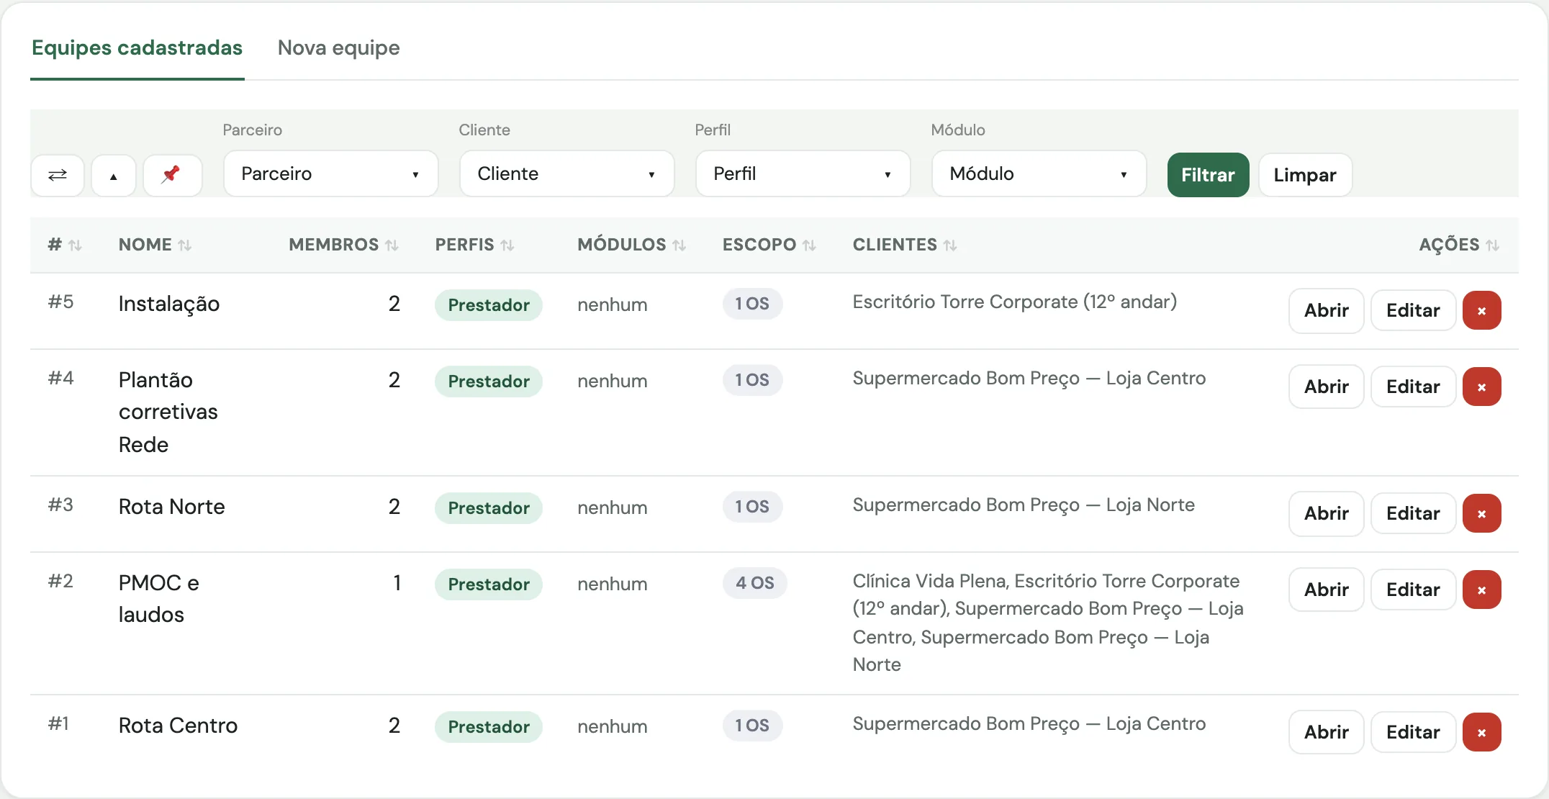Open the Perfil filter dropdown
Screen dimensions: 1549x799
tap(803, 173)
